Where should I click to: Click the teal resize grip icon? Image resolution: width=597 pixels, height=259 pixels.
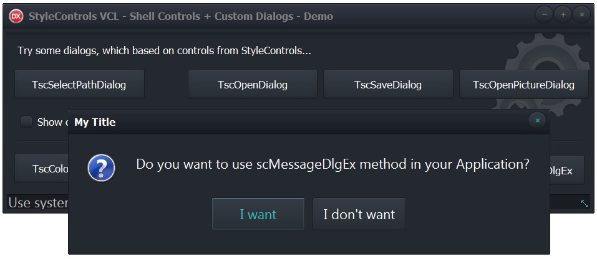[585, 203]
